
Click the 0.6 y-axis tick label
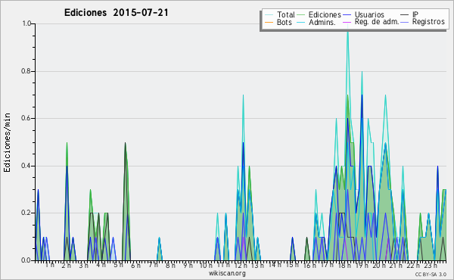click(x=26, y=118)
